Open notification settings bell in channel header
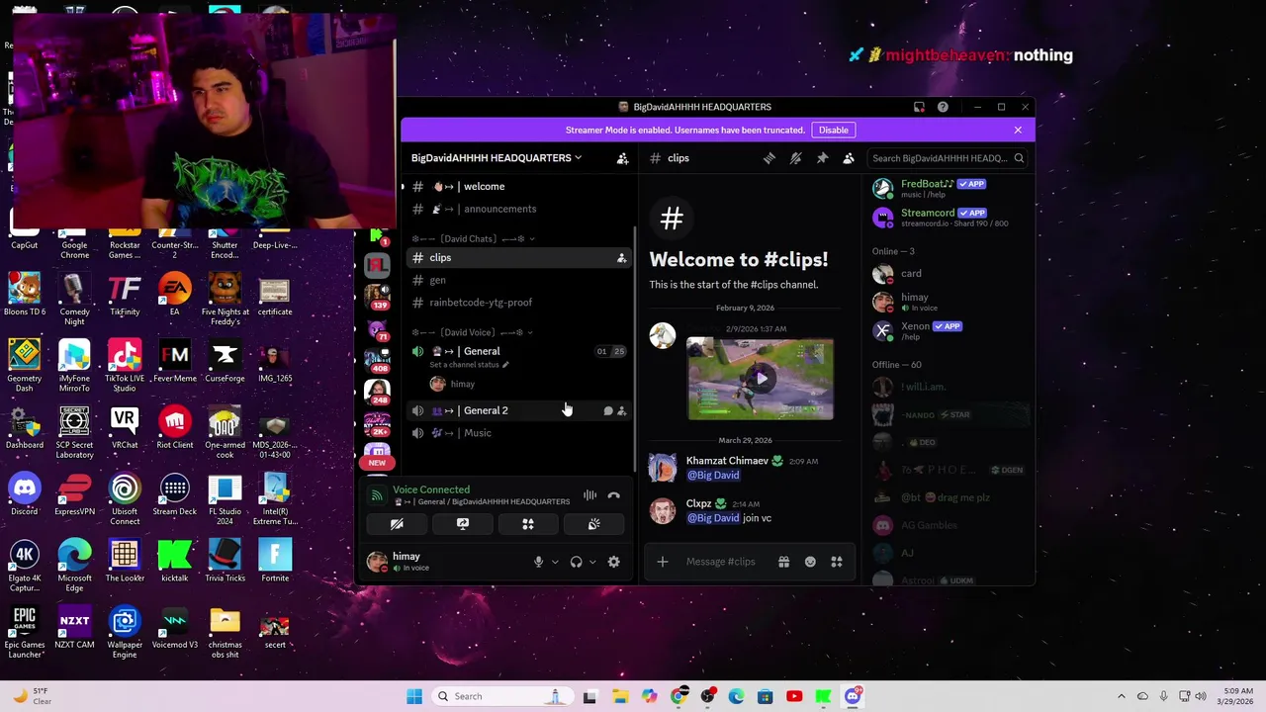1266x712 pixels. [x=795, y=158]
